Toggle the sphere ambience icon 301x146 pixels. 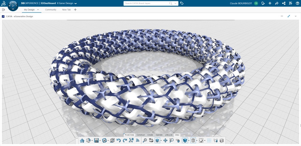201,140
